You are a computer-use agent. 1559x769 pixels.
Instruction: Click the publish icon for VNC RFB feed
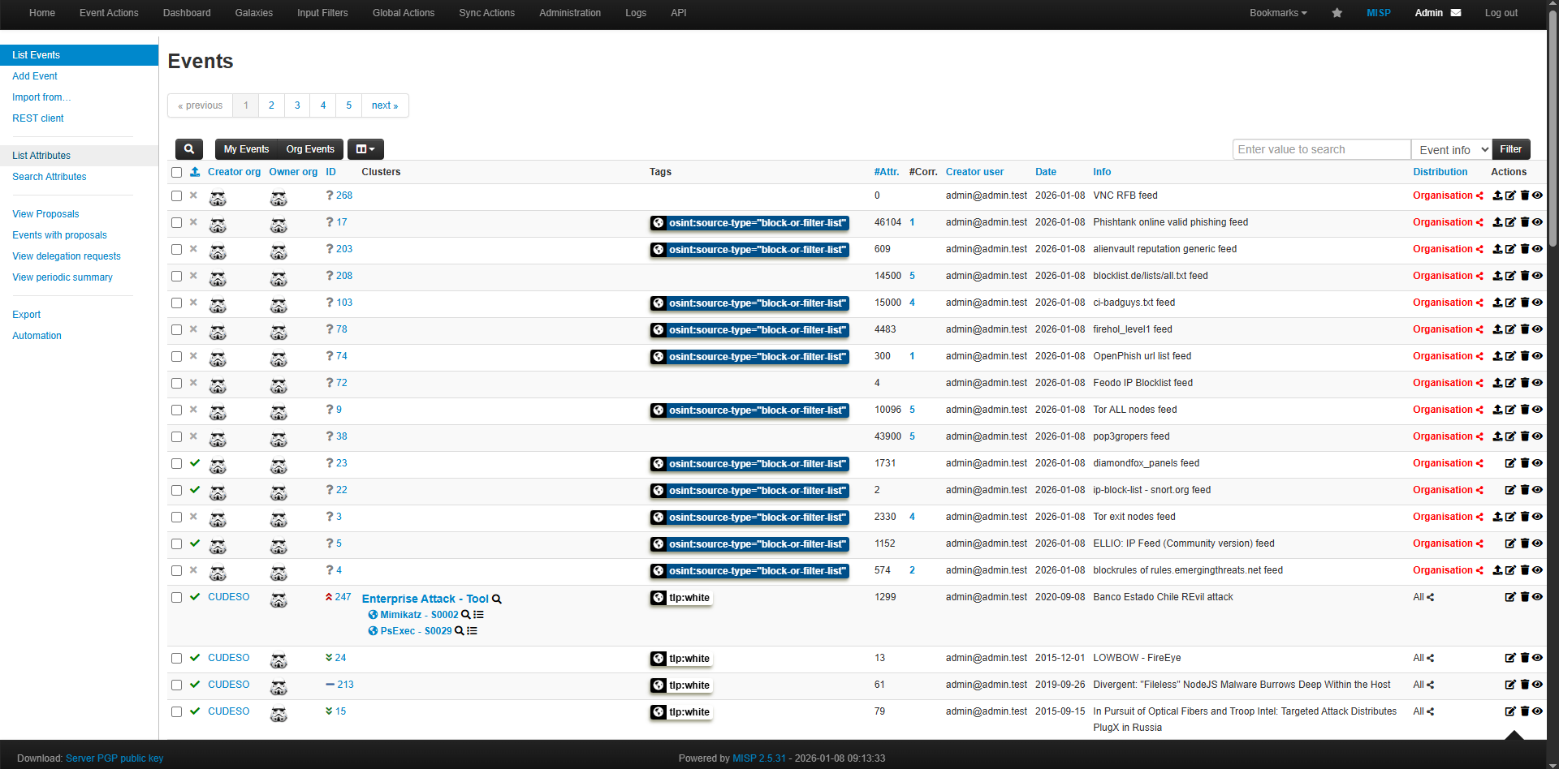click(x=1497, y=195)
